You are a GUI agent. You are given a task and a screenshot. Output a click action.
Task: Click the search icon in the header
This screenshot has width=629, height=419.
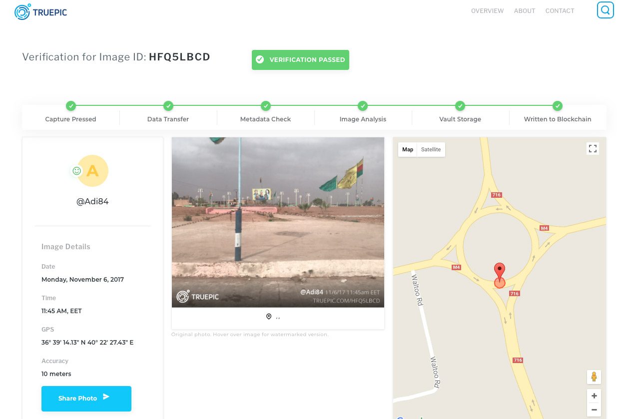click(605, 10)
